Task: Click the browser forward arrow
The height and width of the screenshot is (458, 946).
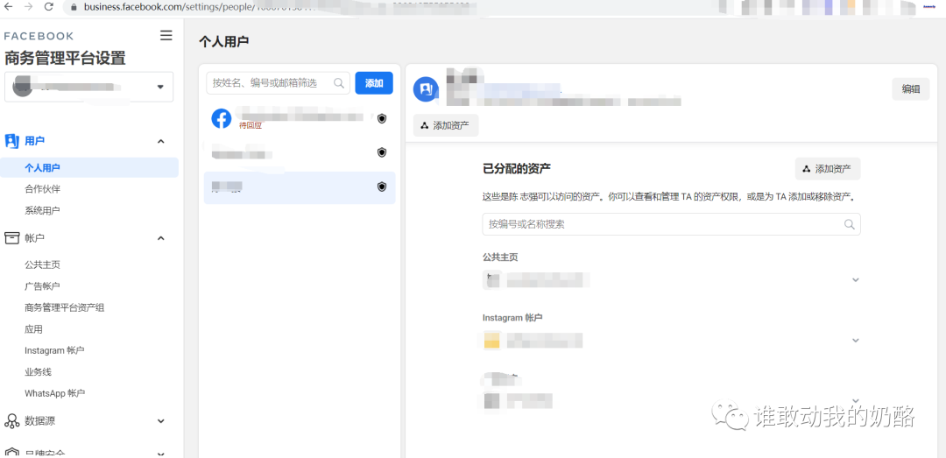Action: coord(28,7)
